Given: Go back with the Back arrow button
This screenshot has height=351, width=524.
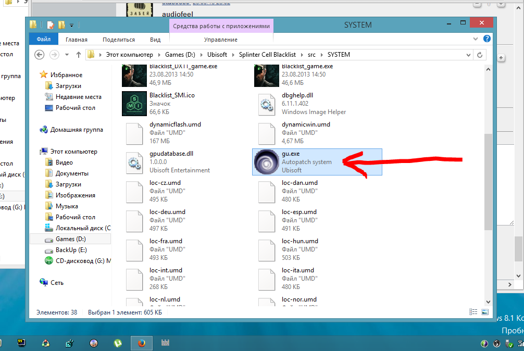Looking at the screenshot, I should pos(40,55).
